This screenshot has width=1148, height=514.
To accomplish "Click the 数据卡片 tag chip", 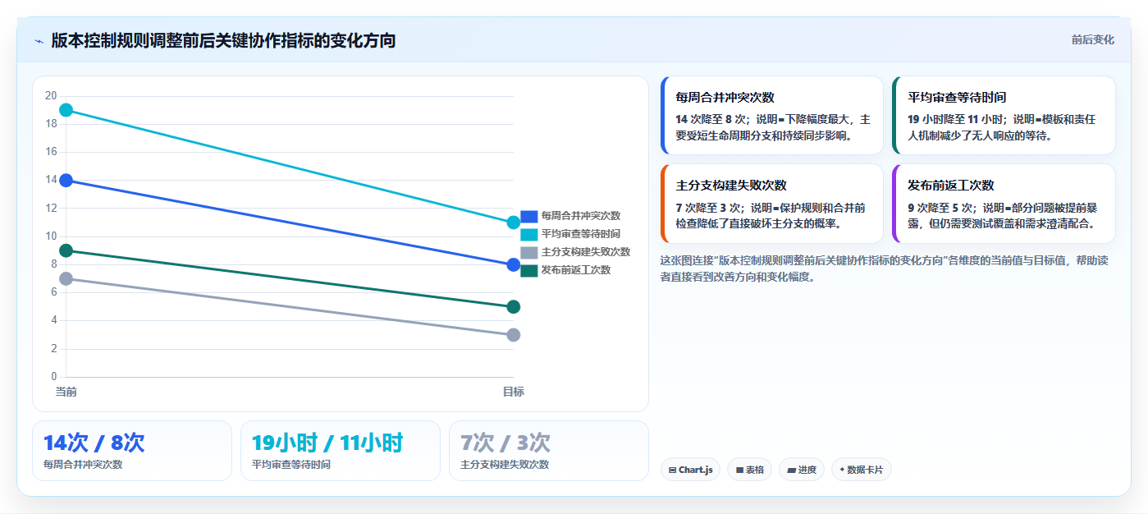I will coord(862,470).
